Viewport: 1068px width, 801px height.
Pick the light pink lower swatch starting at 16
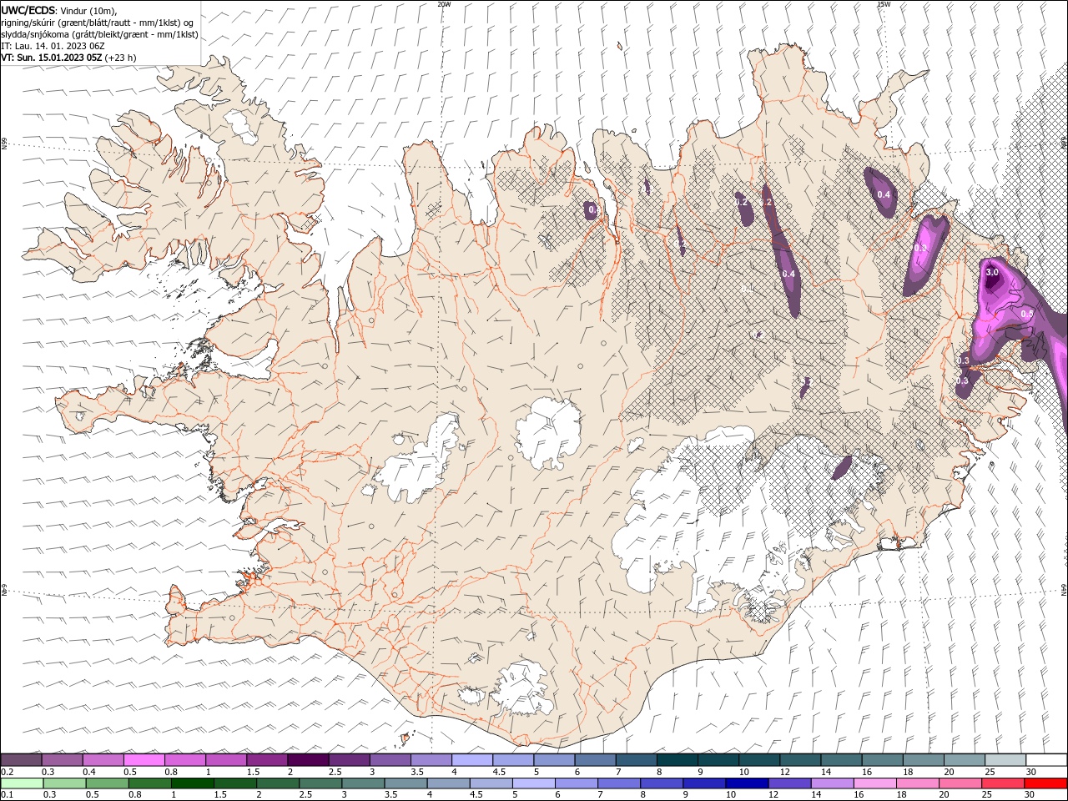pos(874,783)
